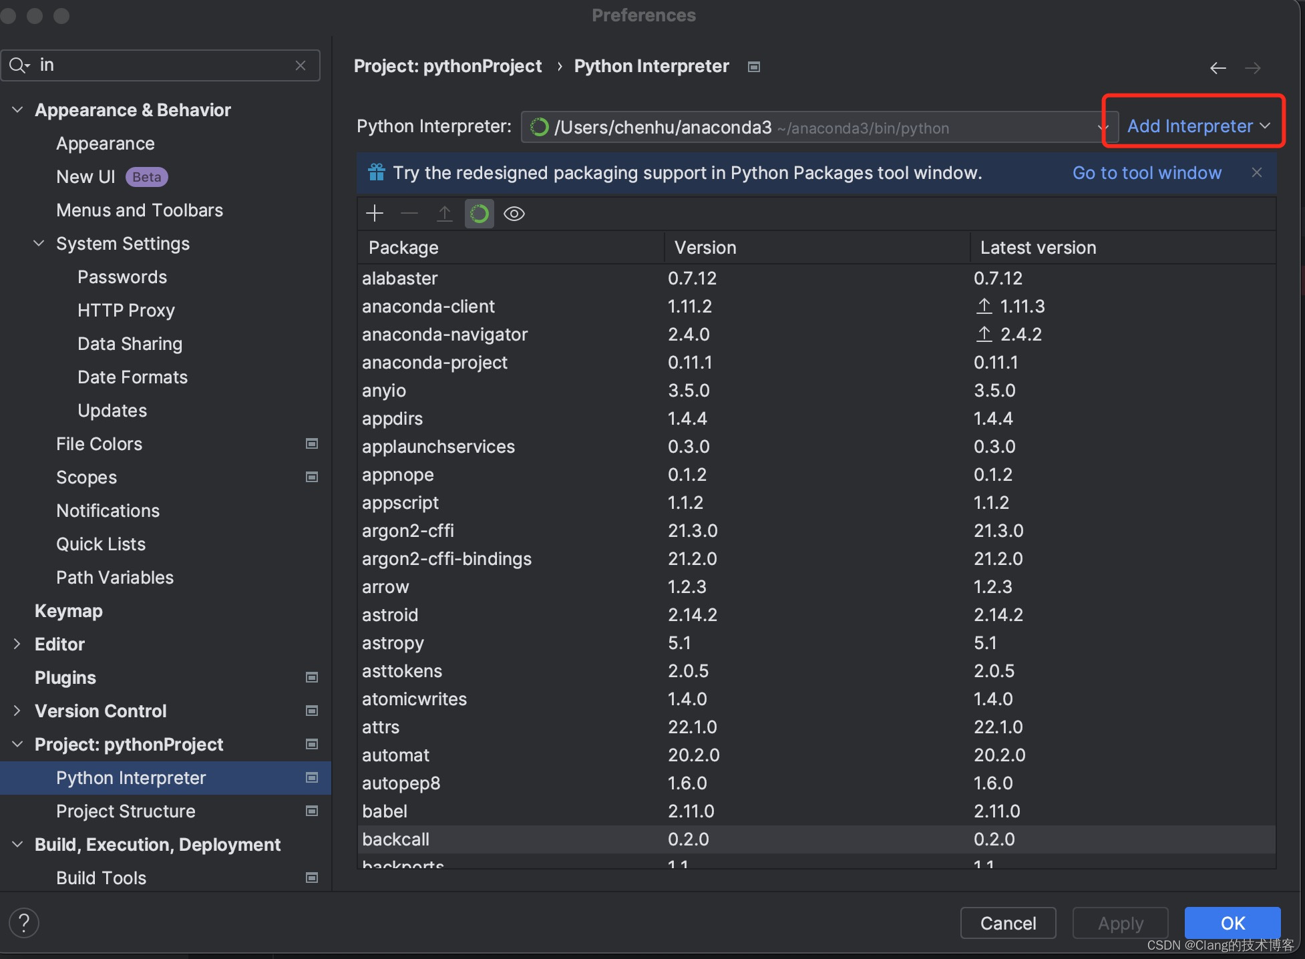Open New UI Beta settings
The width and height of the screenshot is (1305, 959).
pos(112,177)
